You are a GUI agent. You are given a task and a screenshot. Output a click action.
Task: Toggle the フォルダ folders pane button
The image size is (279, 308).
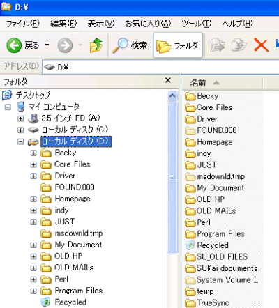pyautogui.click(x=178, y=45)
